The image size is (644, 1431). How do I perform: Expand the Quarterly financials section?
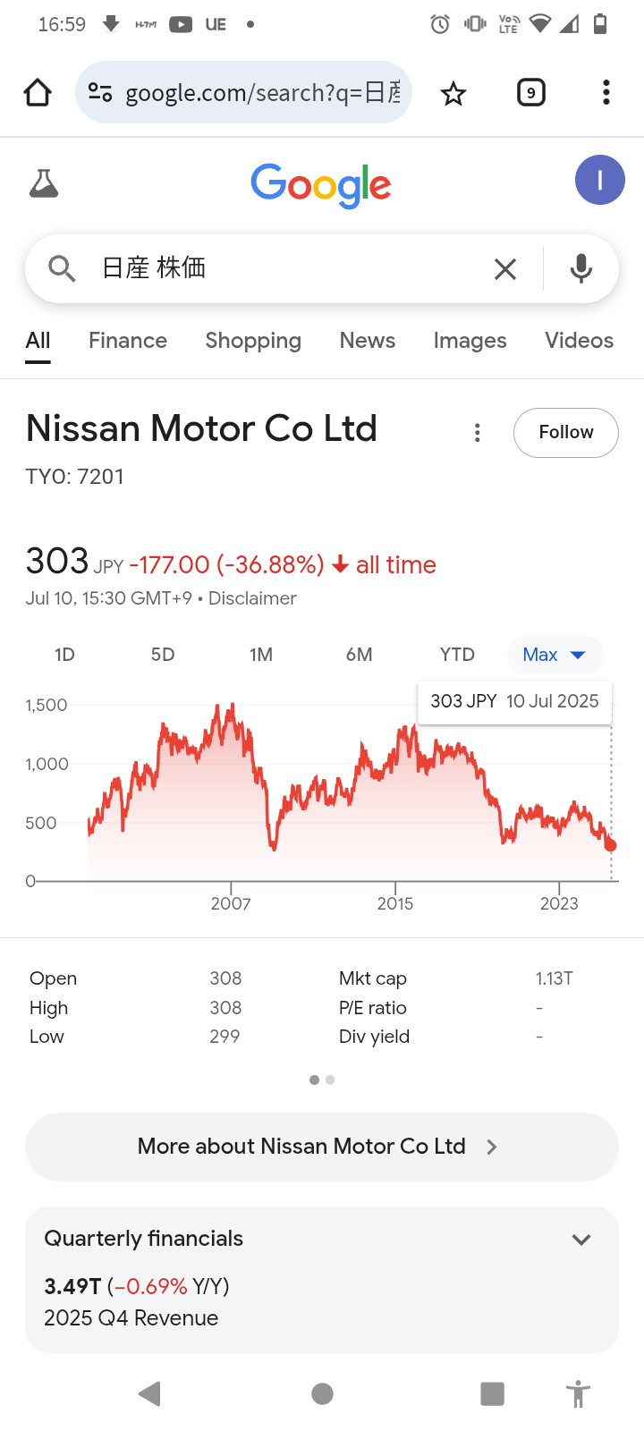pyautogui.click(x=581, y=1240)
